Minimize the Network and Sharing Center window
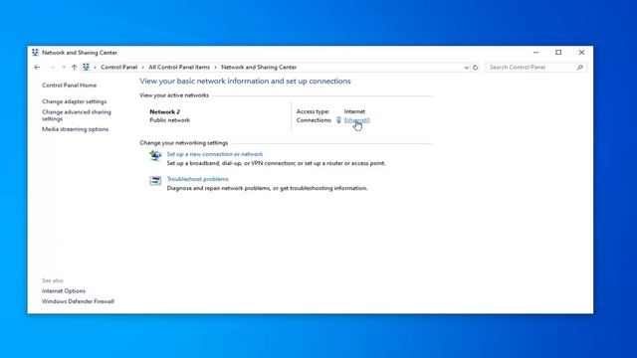 pos(535,53)
